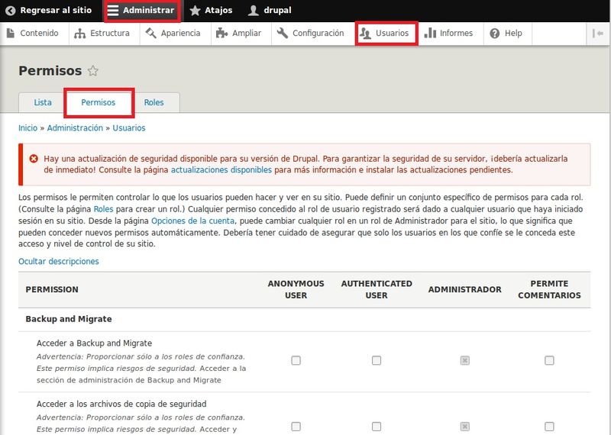The width and height of the screenshot is (611, 435).
Task: Click the hamburger icon in Administrar
Action: pyautogui.click(x=112, y=11)
